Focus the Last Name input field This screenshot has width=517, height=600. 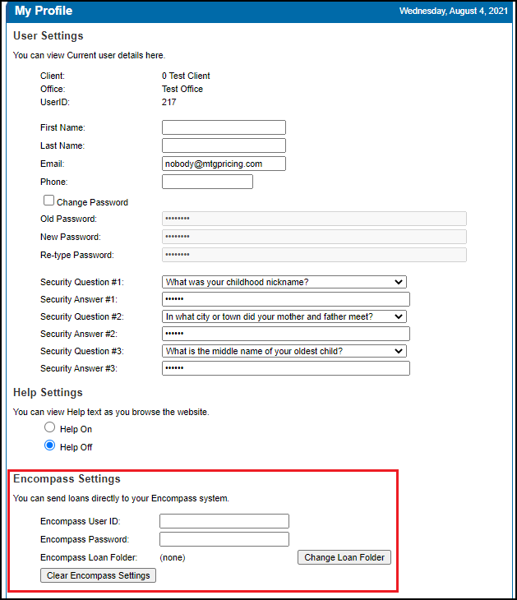pyautogui.click(x=224, y=145)
